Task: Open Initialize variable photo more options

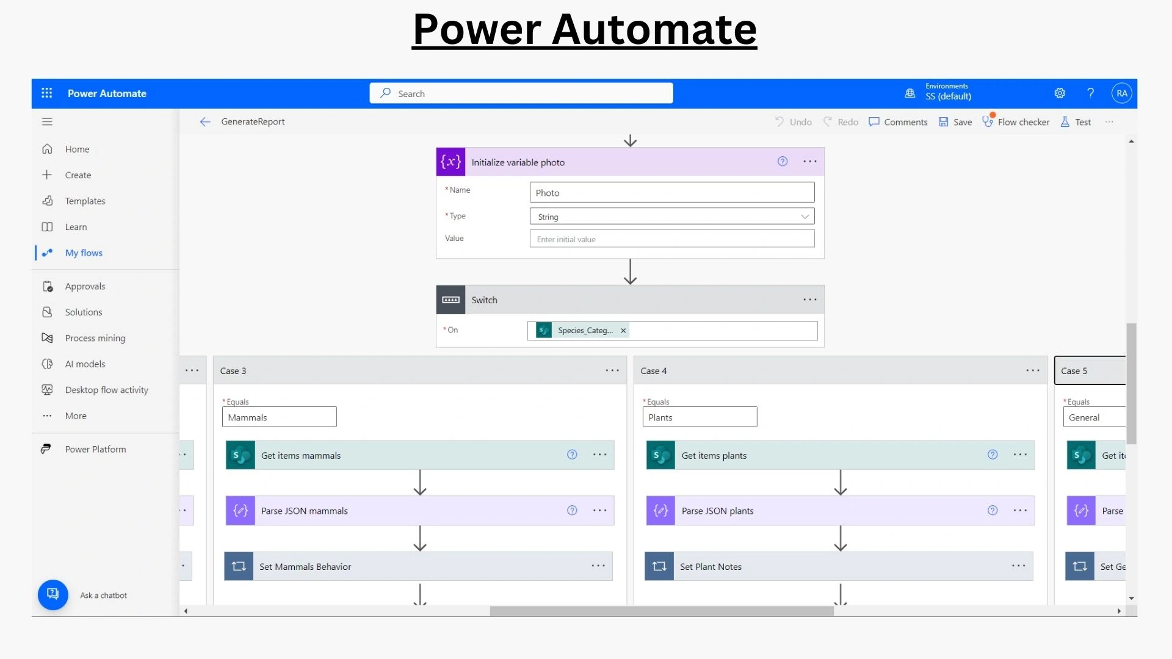Action: pos(810,162)
